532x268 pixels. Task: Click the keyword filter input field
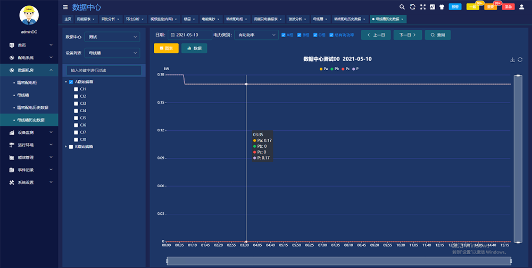103,70
